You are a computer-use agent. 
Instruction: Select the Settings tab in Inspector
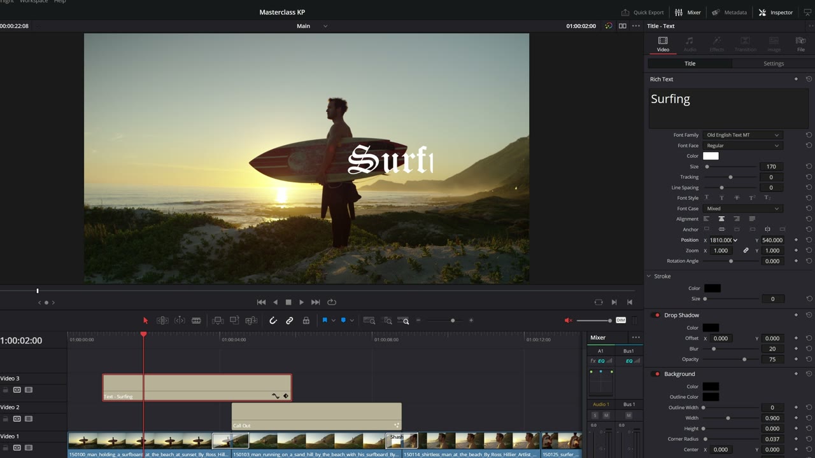click(774, 64)
